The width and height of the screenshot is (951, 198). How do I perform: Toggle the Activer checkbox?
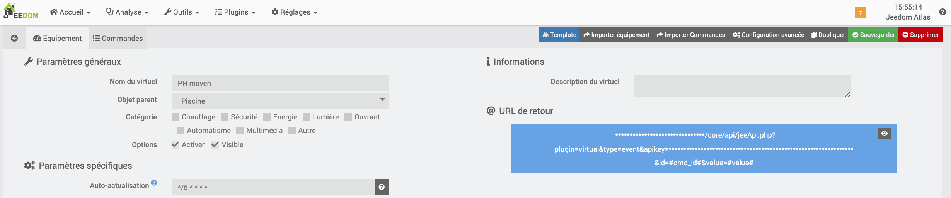[176, 145]
